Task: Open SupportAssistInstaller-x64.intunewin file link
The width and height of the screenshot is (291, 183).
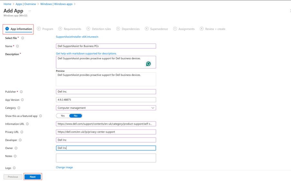Action: click(x=77, y=37)
